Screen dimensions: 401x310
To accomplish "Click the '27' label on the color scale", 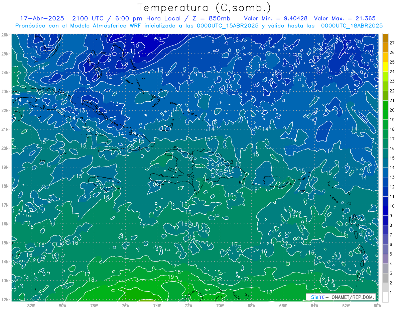I will coord(392,43).
